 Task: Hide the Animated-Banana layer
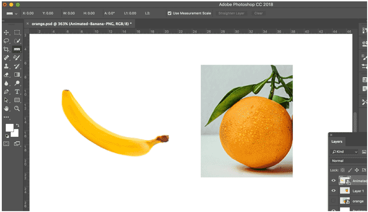click(x=333, y=181)
